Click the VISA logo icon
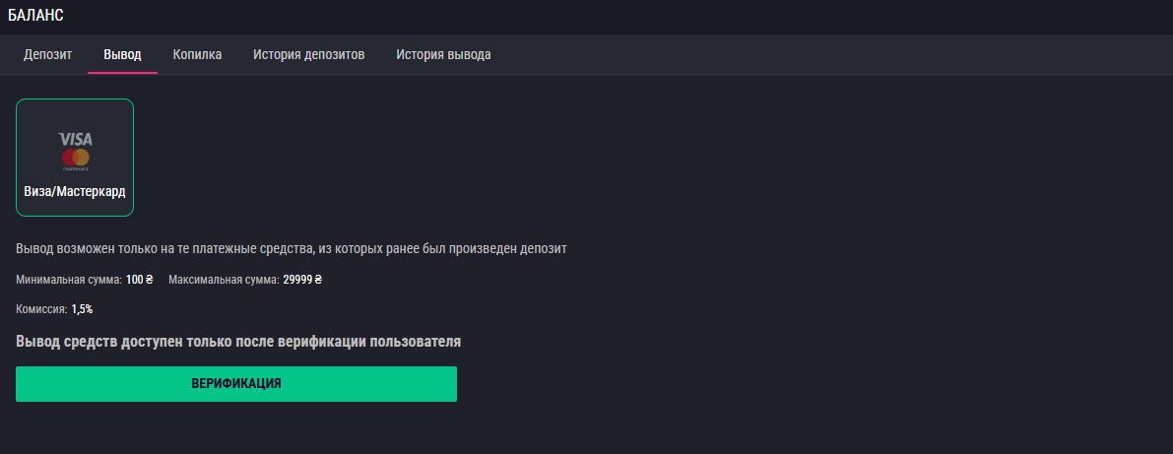 75,139
